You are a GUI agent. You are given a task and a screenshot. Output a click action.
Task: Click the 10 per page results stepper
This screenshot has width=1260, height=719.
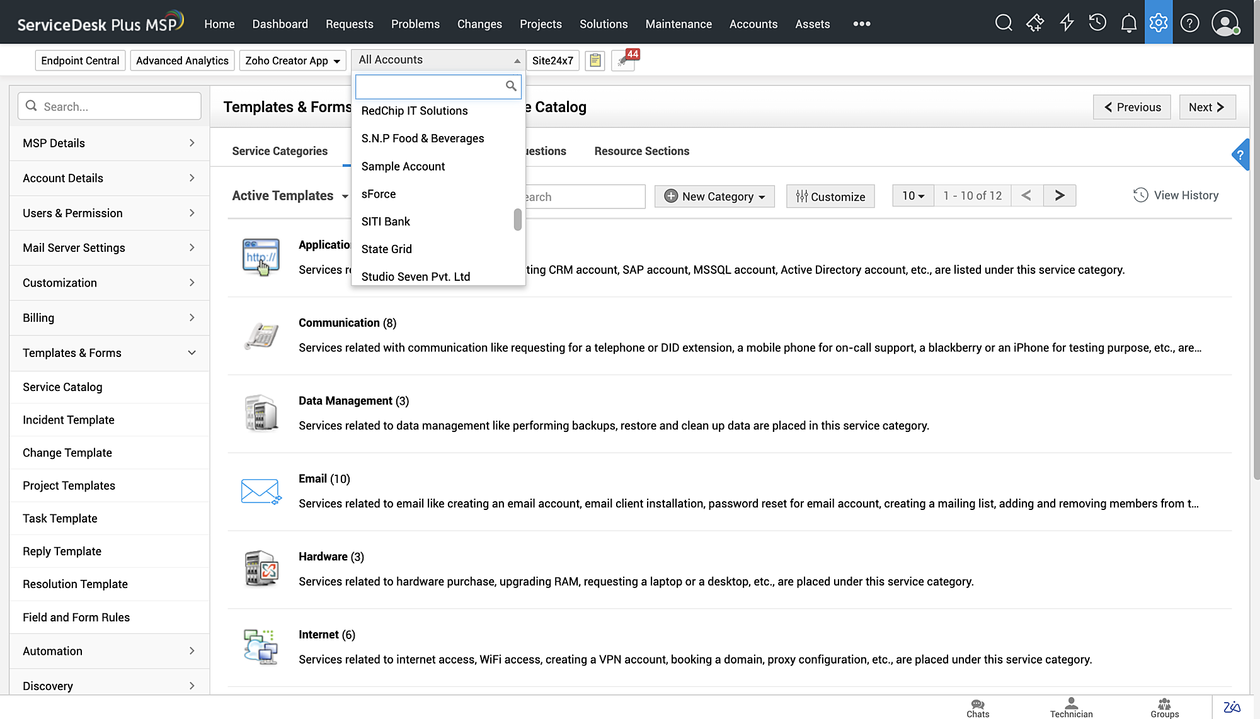tap(911, 196)
